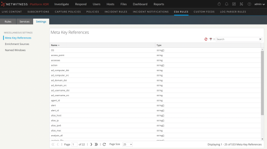Image resolution: width=267 pixels, height=149 pixels.
Task: Go to Log Parser Rules
Action: (233, 12)
